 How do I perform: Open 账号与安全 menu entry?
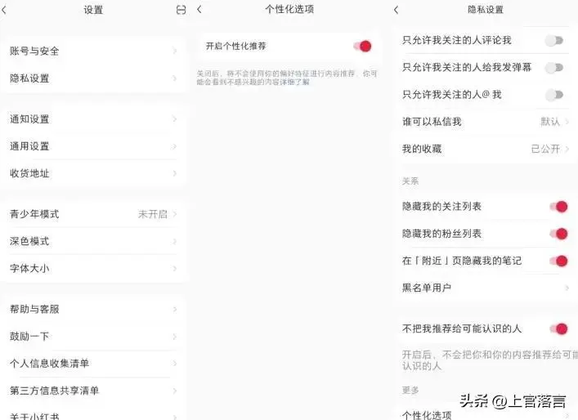tap(90, 51)
